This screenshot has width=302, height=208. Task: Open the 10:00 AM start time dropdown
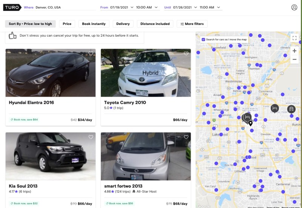point(147,7)
